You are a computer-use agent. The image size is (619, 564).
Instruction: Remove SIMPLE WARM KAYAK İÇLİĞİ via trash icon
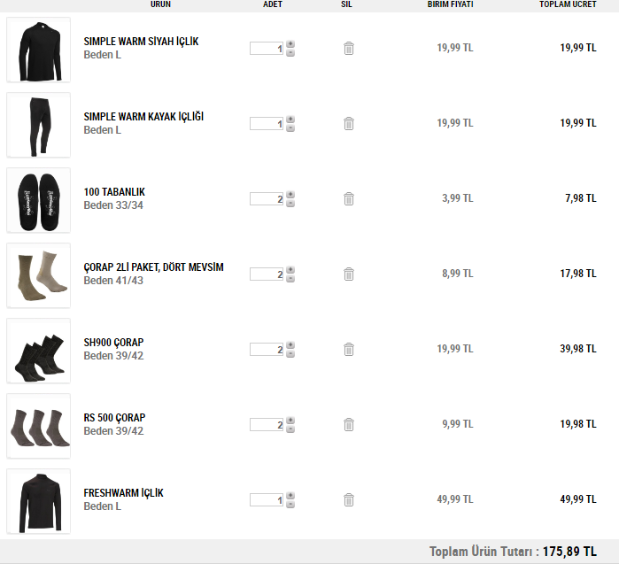pos(349,124)
